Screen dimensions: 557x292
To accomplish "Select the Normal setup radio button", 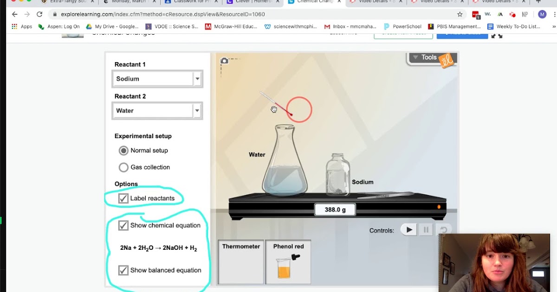I will 123,151.
